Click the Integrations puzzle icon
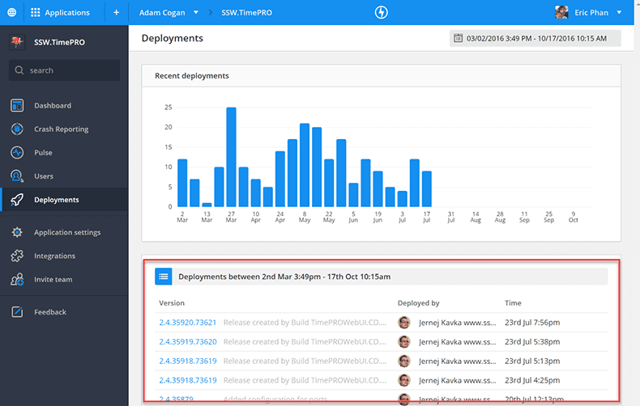 [17, 256]
